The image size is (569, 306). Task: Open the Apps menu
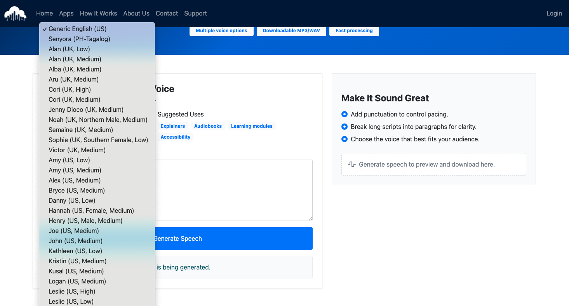point(66,13)
